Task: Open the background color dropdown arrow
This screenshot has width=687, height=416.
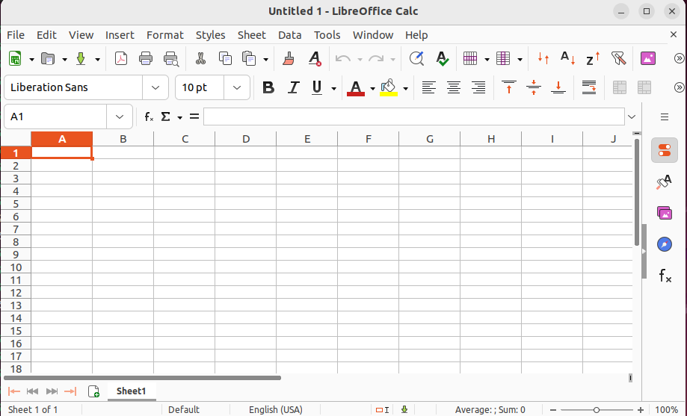Action: 405,88
